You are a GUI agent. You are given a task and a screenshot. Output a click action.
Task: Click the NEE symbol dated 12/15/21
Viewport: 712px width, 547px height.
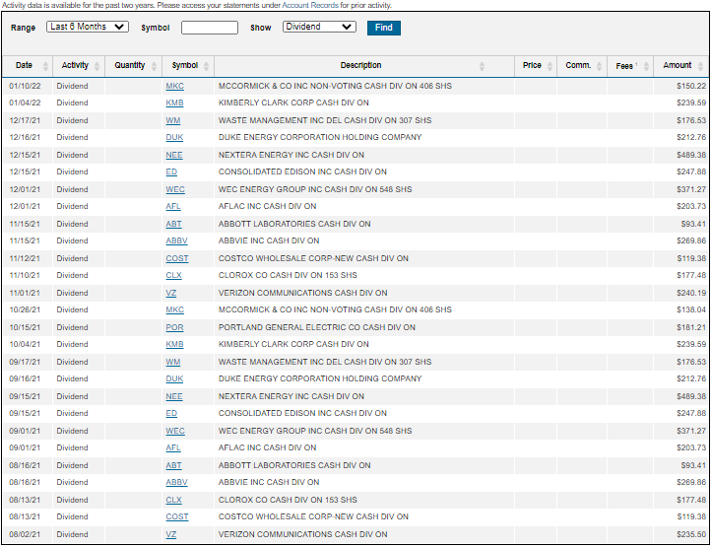tap(174, 155)
